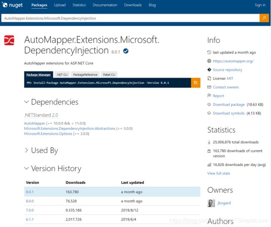Click the AutoMapper red package icon
Viewport: 271px width, 227px height.
click(x=9, y=40)
